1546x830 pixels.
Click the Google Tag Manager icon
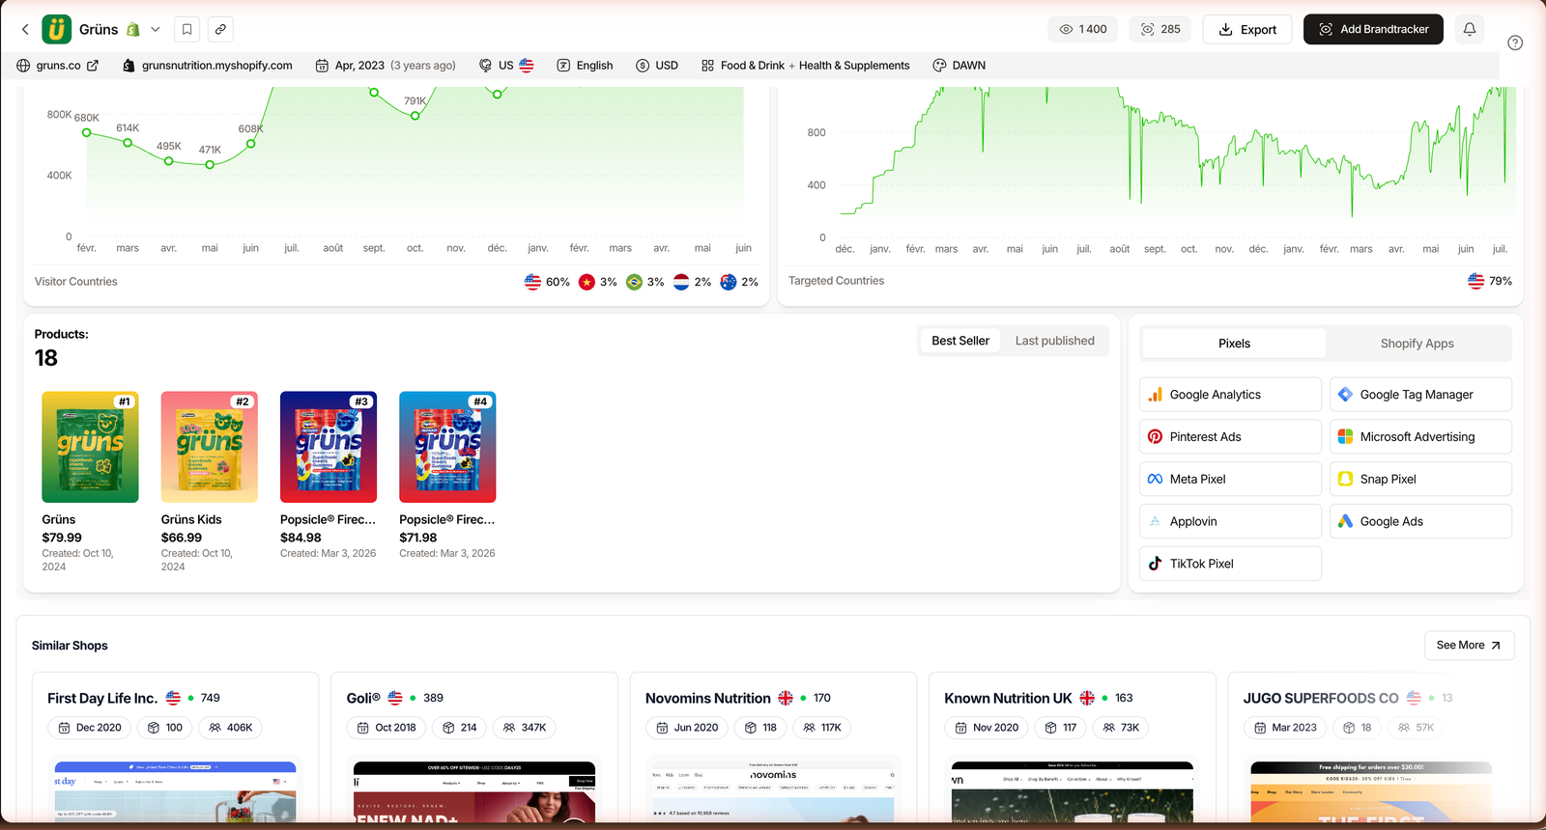coord(1345,395)
